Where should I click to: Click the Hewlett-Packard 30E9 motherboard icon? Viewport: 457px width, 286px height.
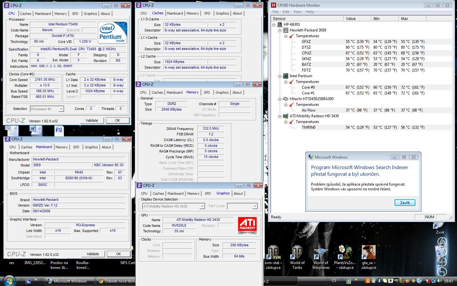click(286, 30)
